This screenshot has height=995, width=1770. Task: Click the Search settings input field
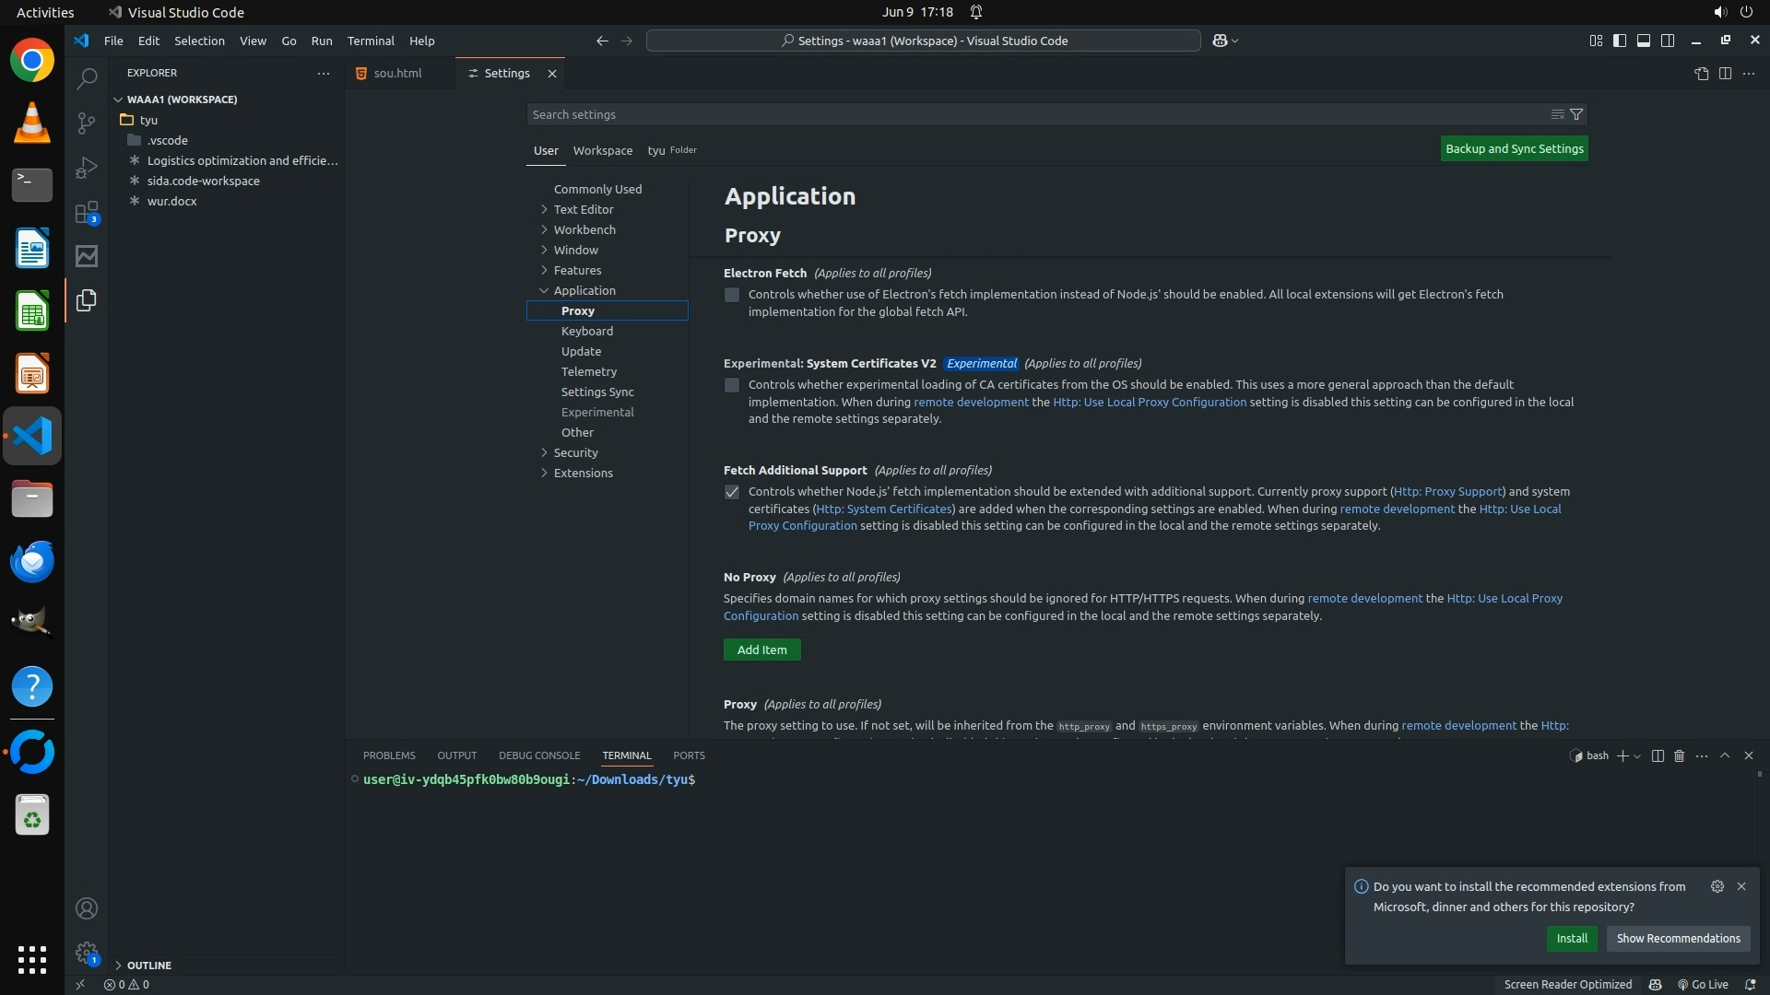[1032, 114]
